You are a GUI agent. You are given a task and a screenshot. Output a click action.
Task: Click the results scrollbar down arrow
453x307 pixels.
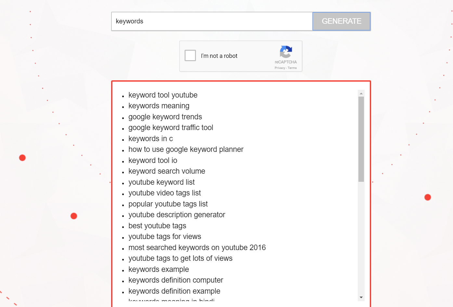click(x=361, y=297)
